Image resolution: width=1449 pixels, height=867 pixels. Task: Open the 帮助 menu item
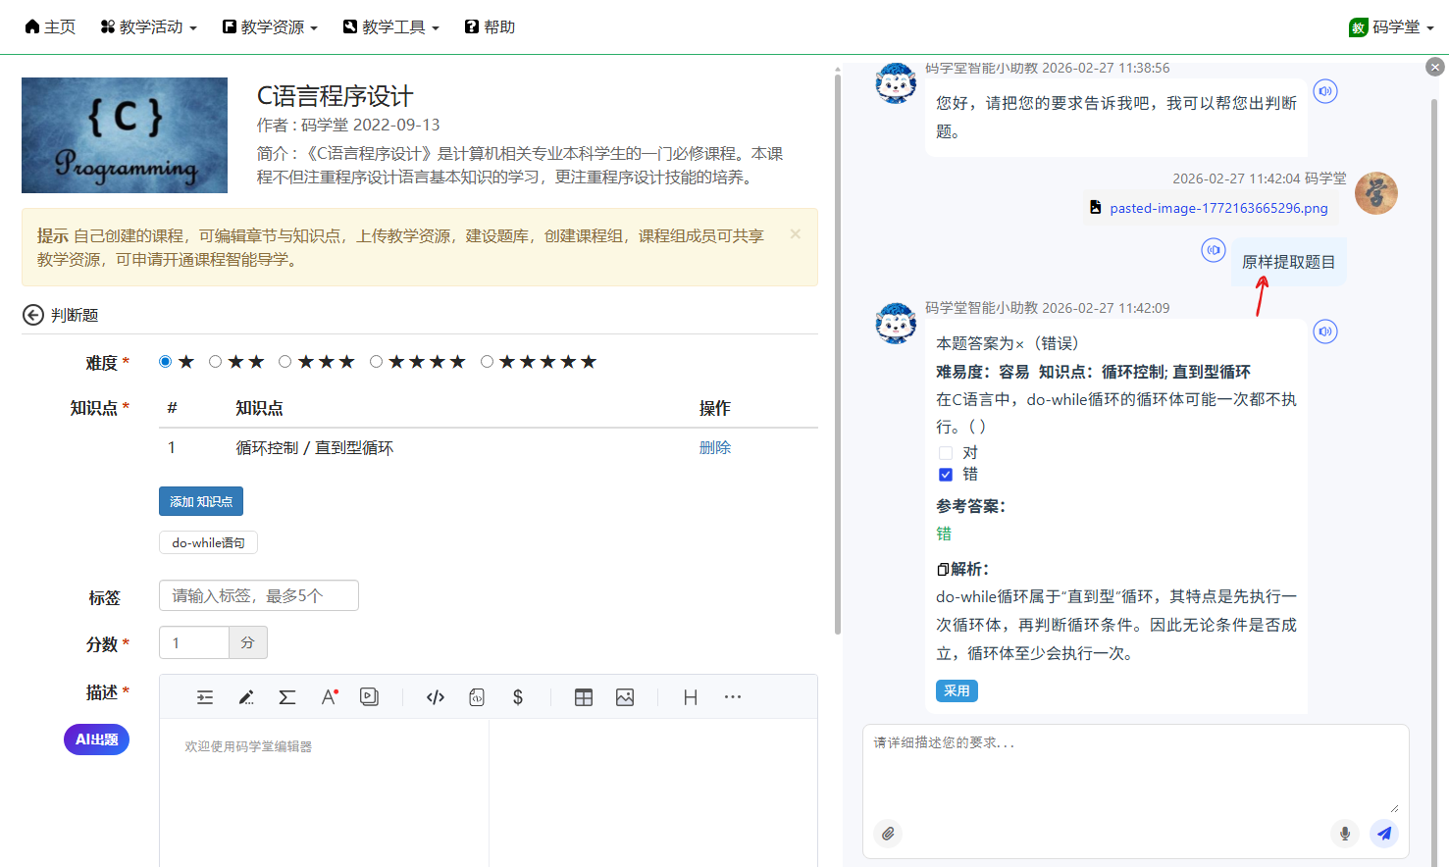point(490,27)
